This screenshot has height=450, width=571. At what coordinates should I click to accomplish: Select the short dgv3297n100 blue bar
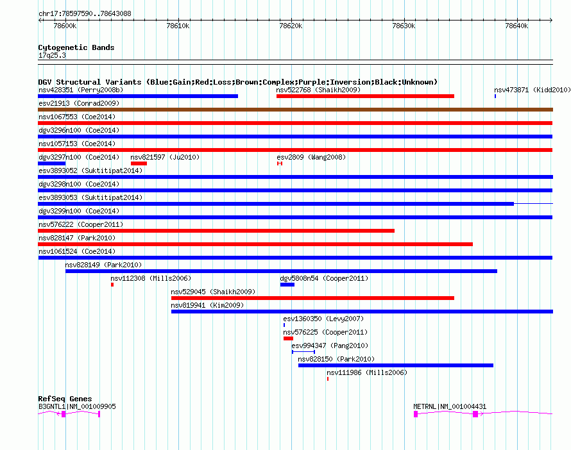click(x=52, y=163)
